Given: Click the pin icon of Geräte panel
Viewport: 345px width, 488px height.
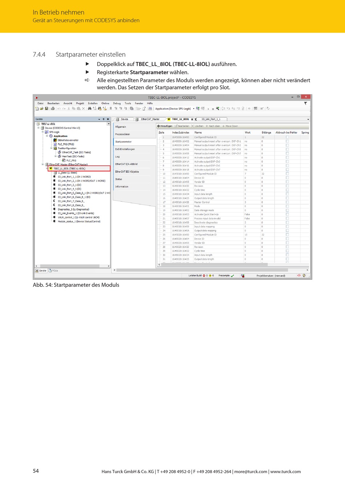Looking at the screenshot, I should (103, 119).
